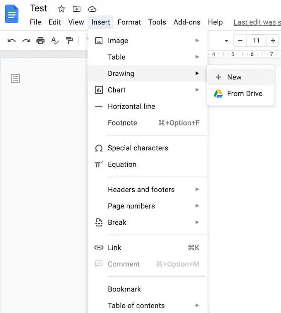Expand the Image submenu

pos(148,41)
